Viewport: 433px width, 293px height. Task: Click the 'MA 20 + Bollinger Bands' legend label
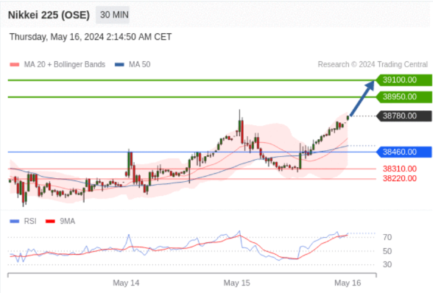pos(65,65)
